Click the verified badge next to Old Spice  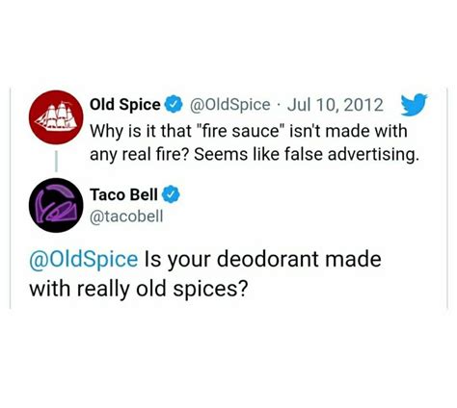point(174,105)
